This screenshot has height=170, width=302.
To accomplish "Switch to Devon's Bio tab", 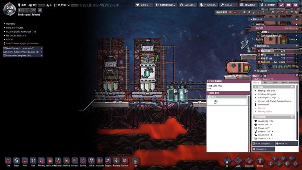I will coord(266,82).
